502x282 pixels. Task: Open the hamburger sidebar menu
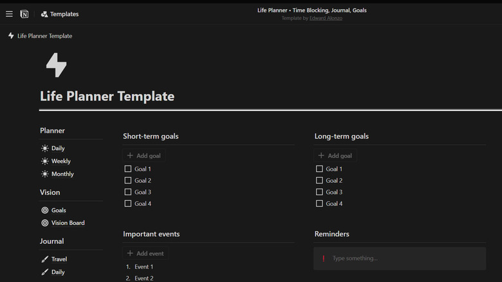pos(9,14)
